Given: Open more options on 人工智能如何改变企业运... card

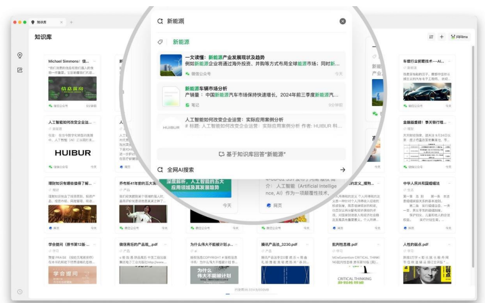Looking at the screenshot, I should 94,122.
